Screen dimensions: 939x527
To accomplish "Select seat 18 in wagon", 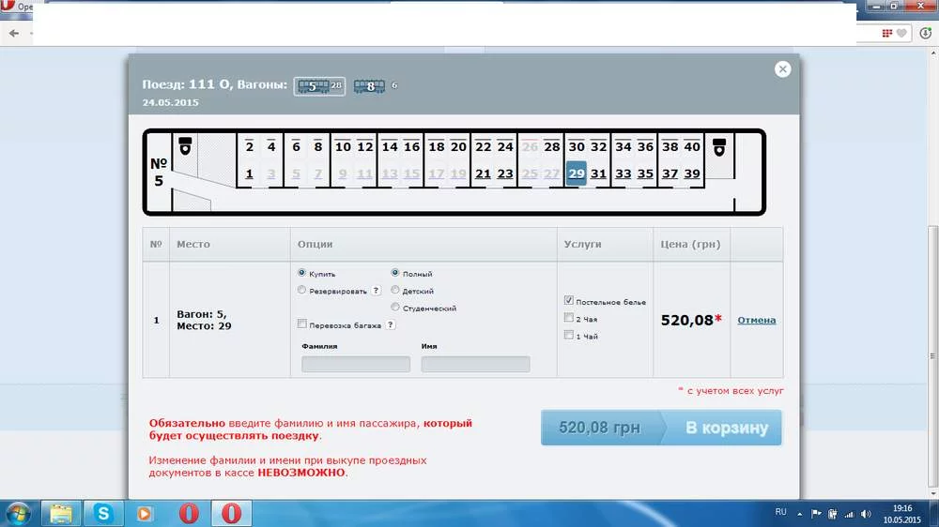I will click(437, 147).
